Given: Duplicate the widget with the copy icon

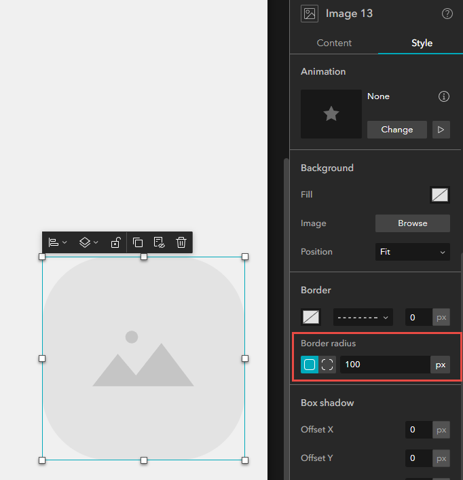Looking at the screenshot, I should [138, 242].
